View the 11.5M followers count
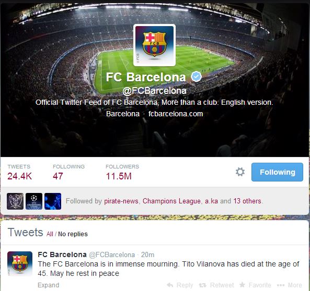This screenshot has height=291, width=310. click(119, 176)
